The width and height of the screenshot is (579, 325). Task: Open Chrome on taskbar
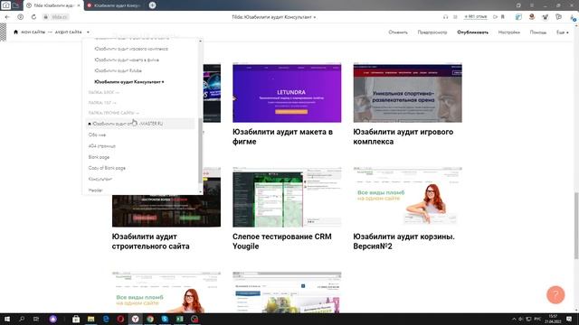click(x=150, y=319)
